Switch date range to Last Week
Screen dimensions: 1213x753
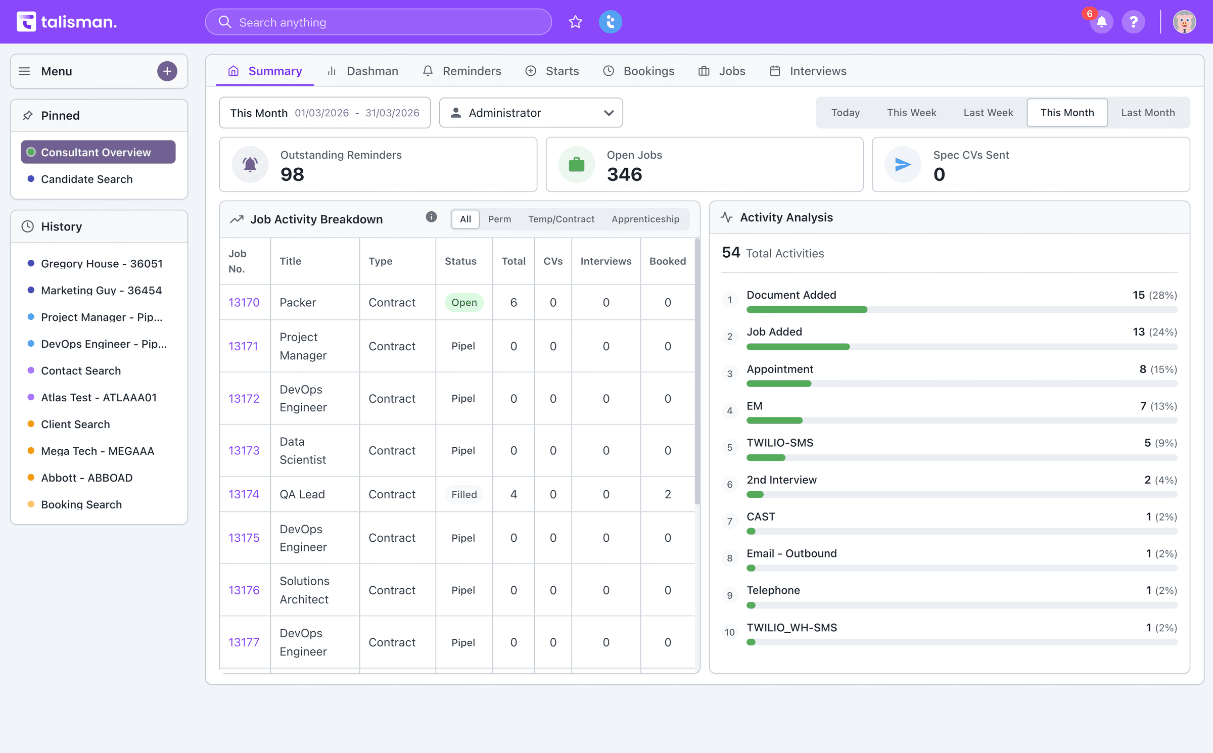(x=988, y=113)
